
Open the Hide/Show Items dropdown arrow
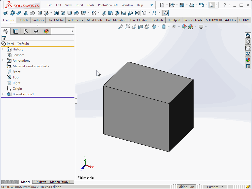point(179,27)
